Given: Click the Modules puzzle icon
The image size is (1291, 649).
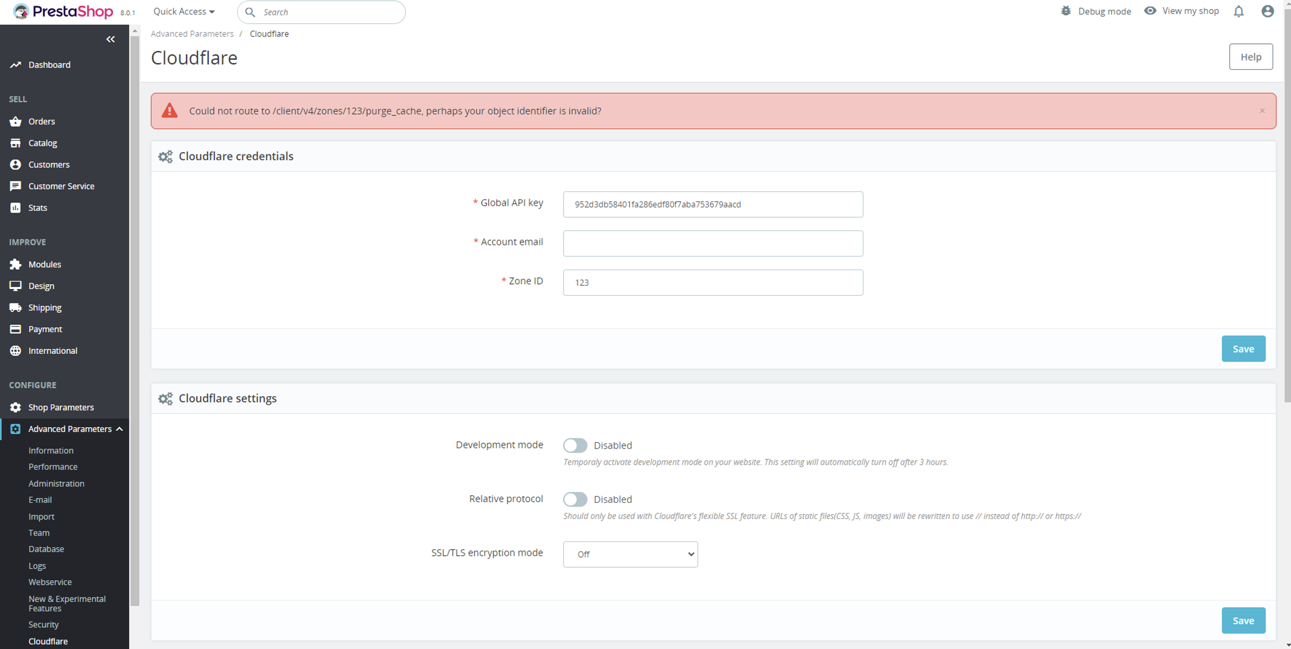Looking at the screenshot, I should pos(15,264).
